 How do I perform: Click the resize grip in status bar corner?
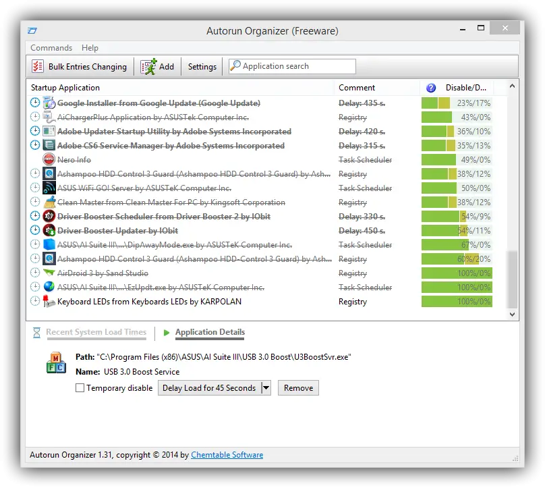(515, 459)
